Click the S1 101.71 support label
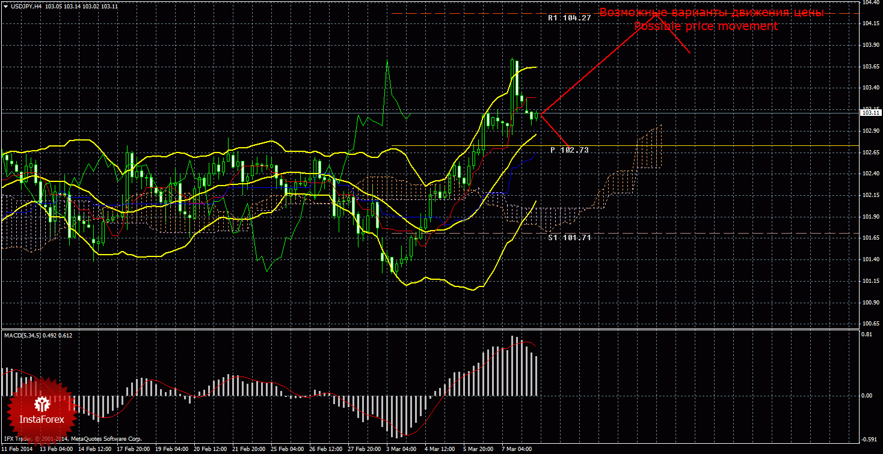 pos(570,238)
